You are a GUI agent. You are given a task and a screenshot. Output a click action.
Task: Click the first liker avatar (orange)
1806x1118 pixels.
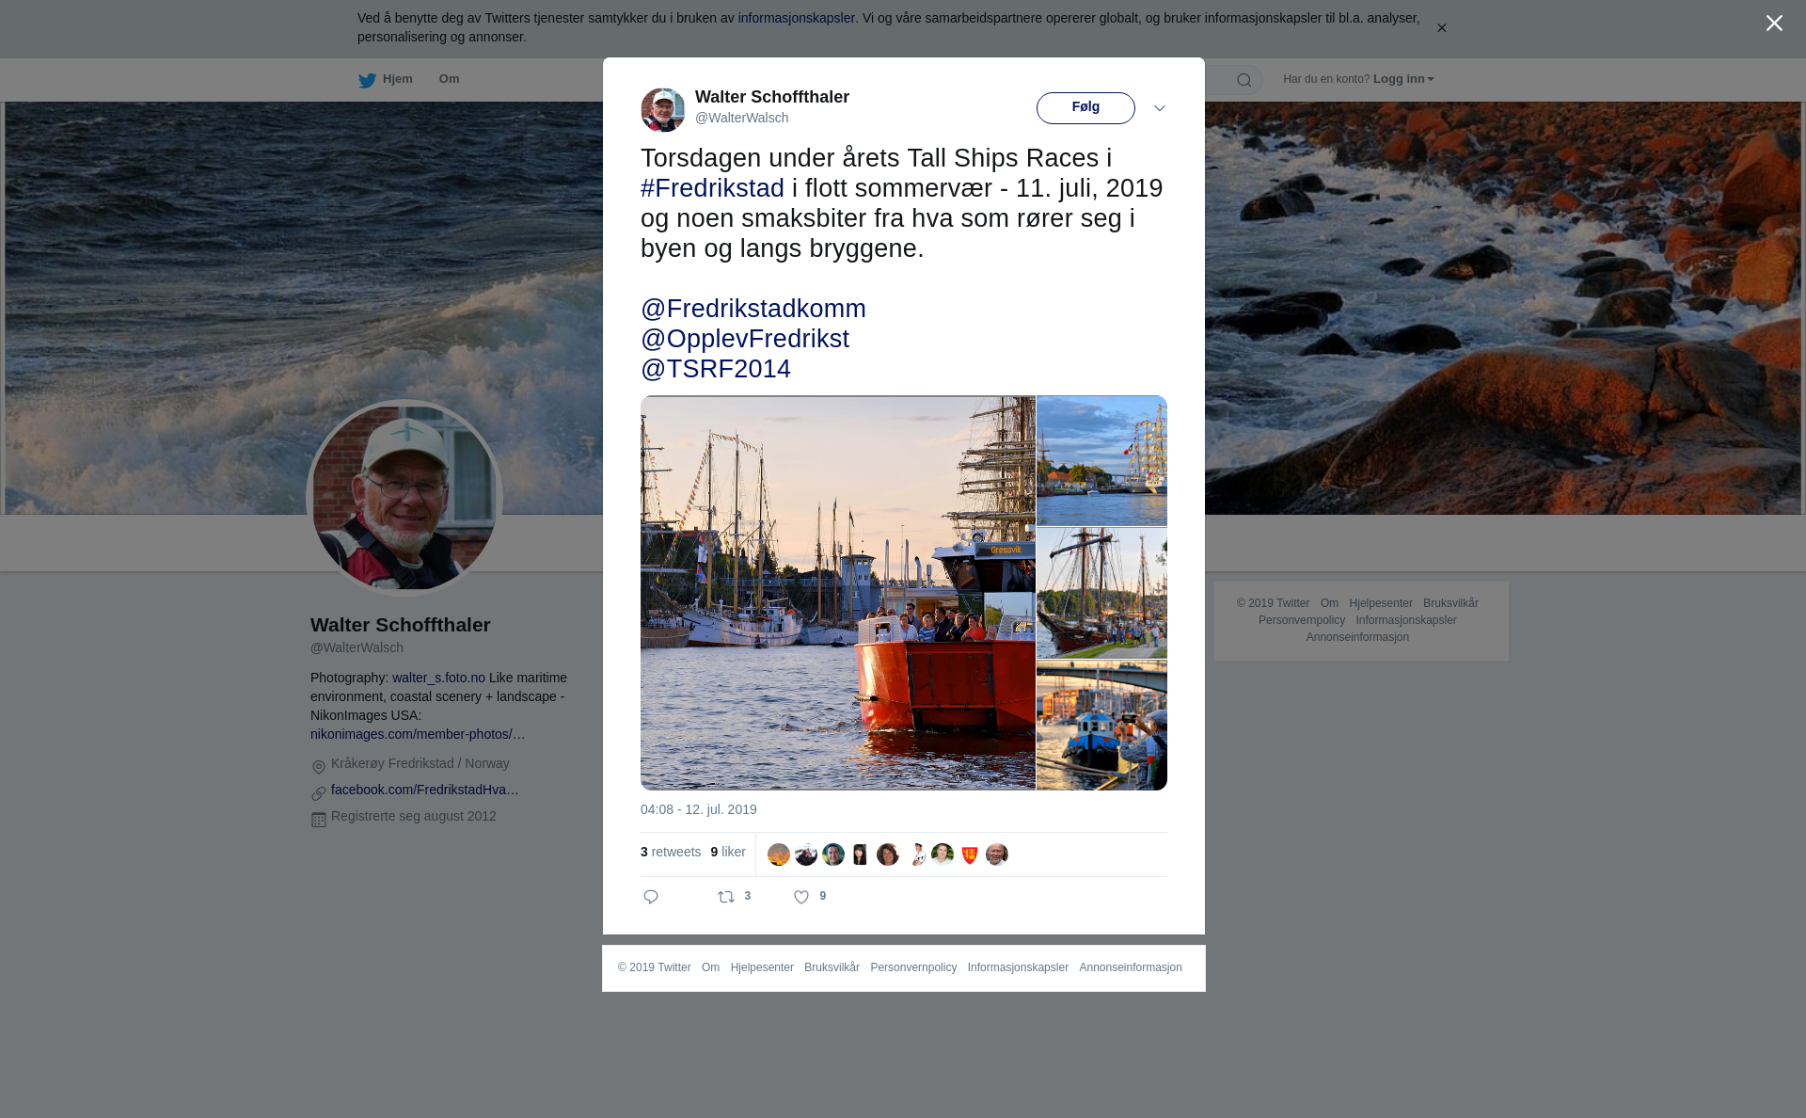(x=779, y=854)
